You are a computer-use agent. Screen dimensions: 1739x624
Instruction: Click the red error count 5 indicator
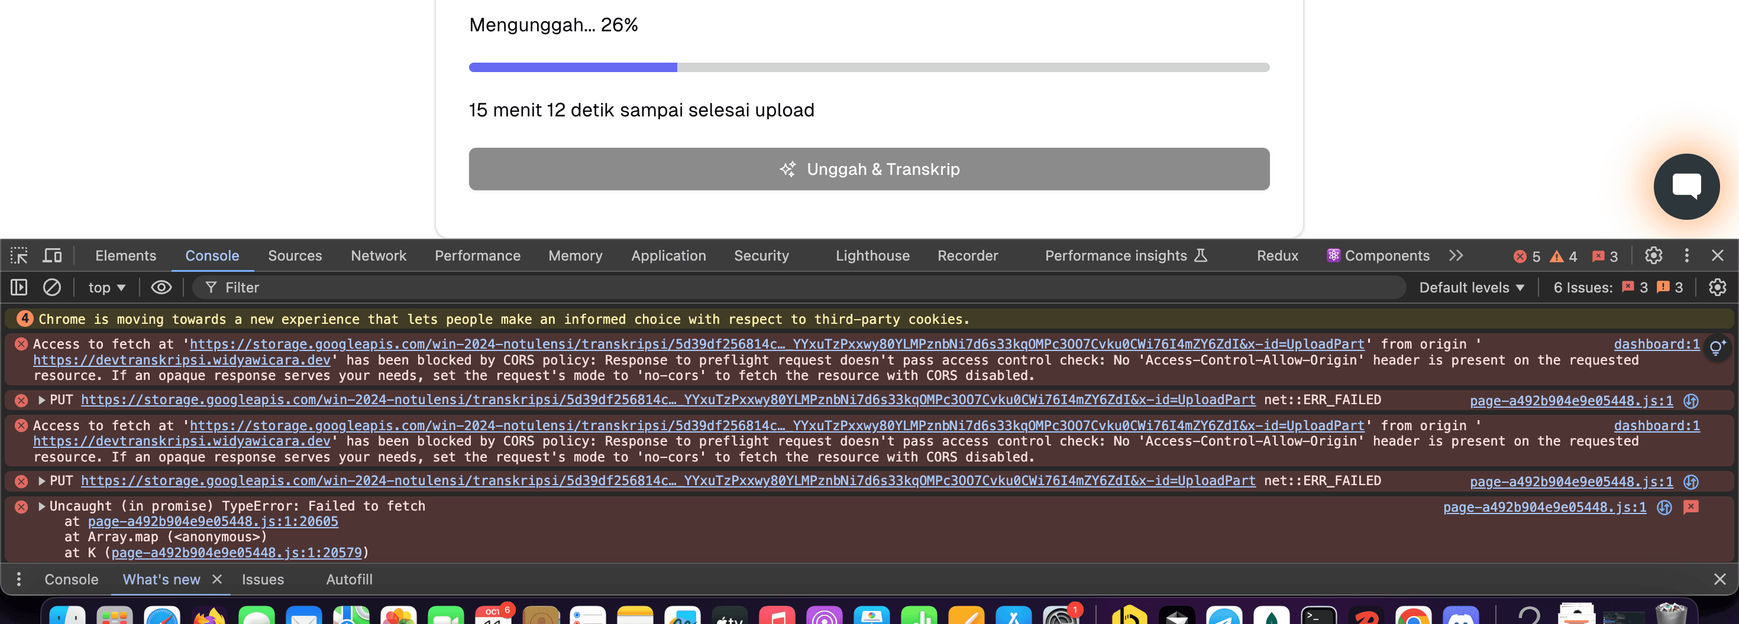click(1526, 256)
